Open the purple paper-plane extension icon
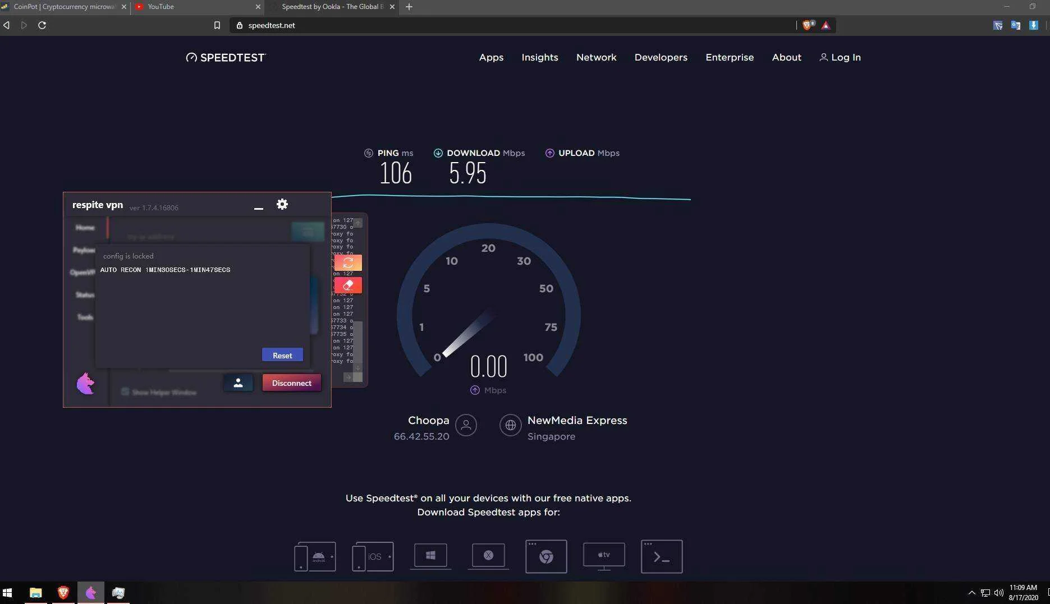 click(x=998, y=25)
